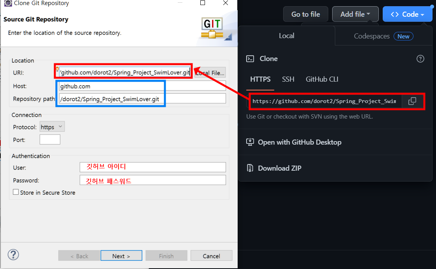Switch to the SSH clone method

[x=288, y=79]
